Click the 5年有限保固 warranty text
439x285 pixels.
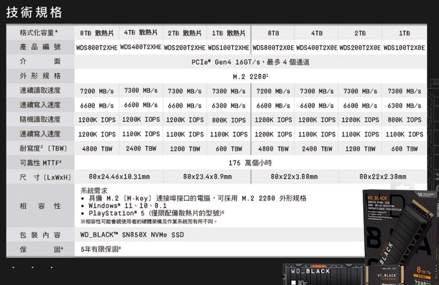(x=100, y=250)
